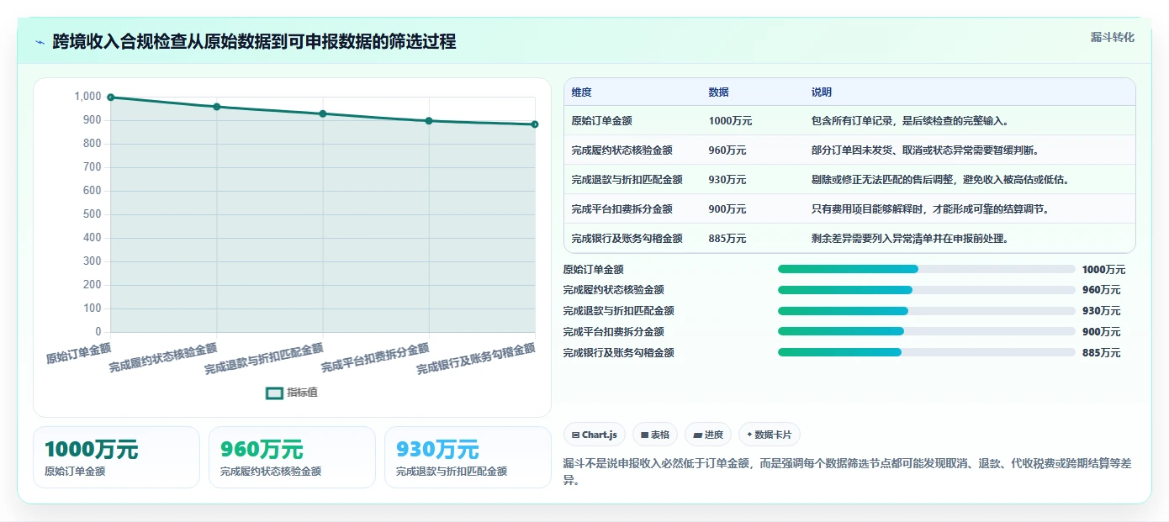Viewport: 1169px width, 522px height.
Task: Click the 500 y-axis tick label
Action: (92, 214)
